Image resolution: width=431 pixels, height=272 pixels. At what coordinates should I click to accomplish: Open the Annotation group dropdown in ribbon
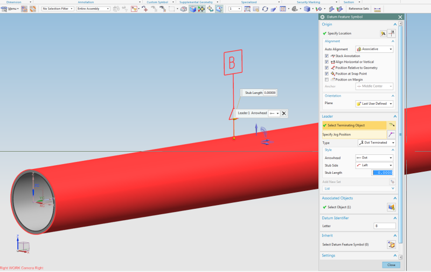[140, 2]
